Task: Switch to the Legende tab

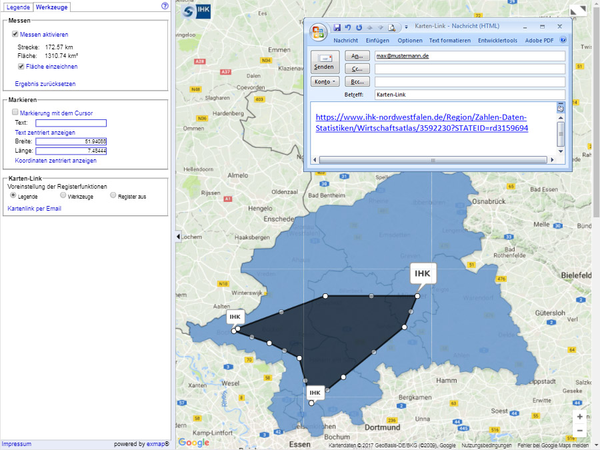Action: (18, 7)
